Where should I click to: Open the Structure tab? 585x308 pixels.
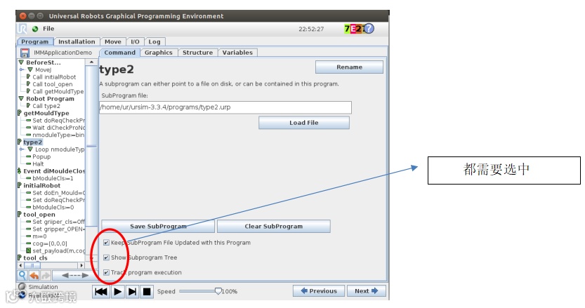point(198,53)
